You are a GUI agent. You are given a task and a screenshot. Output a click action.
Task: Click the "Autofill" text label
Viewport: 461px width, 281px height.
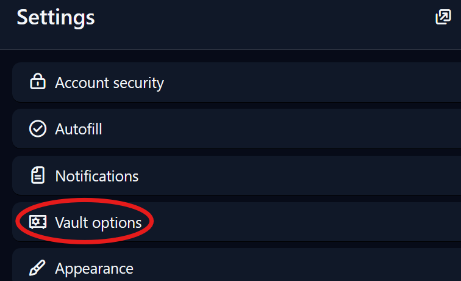(x=79, y=129)
